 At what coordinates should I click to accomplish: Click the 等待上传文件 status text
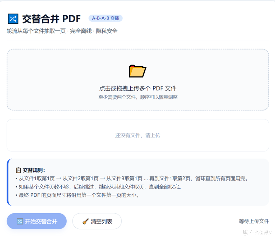[x=254, y=221]
